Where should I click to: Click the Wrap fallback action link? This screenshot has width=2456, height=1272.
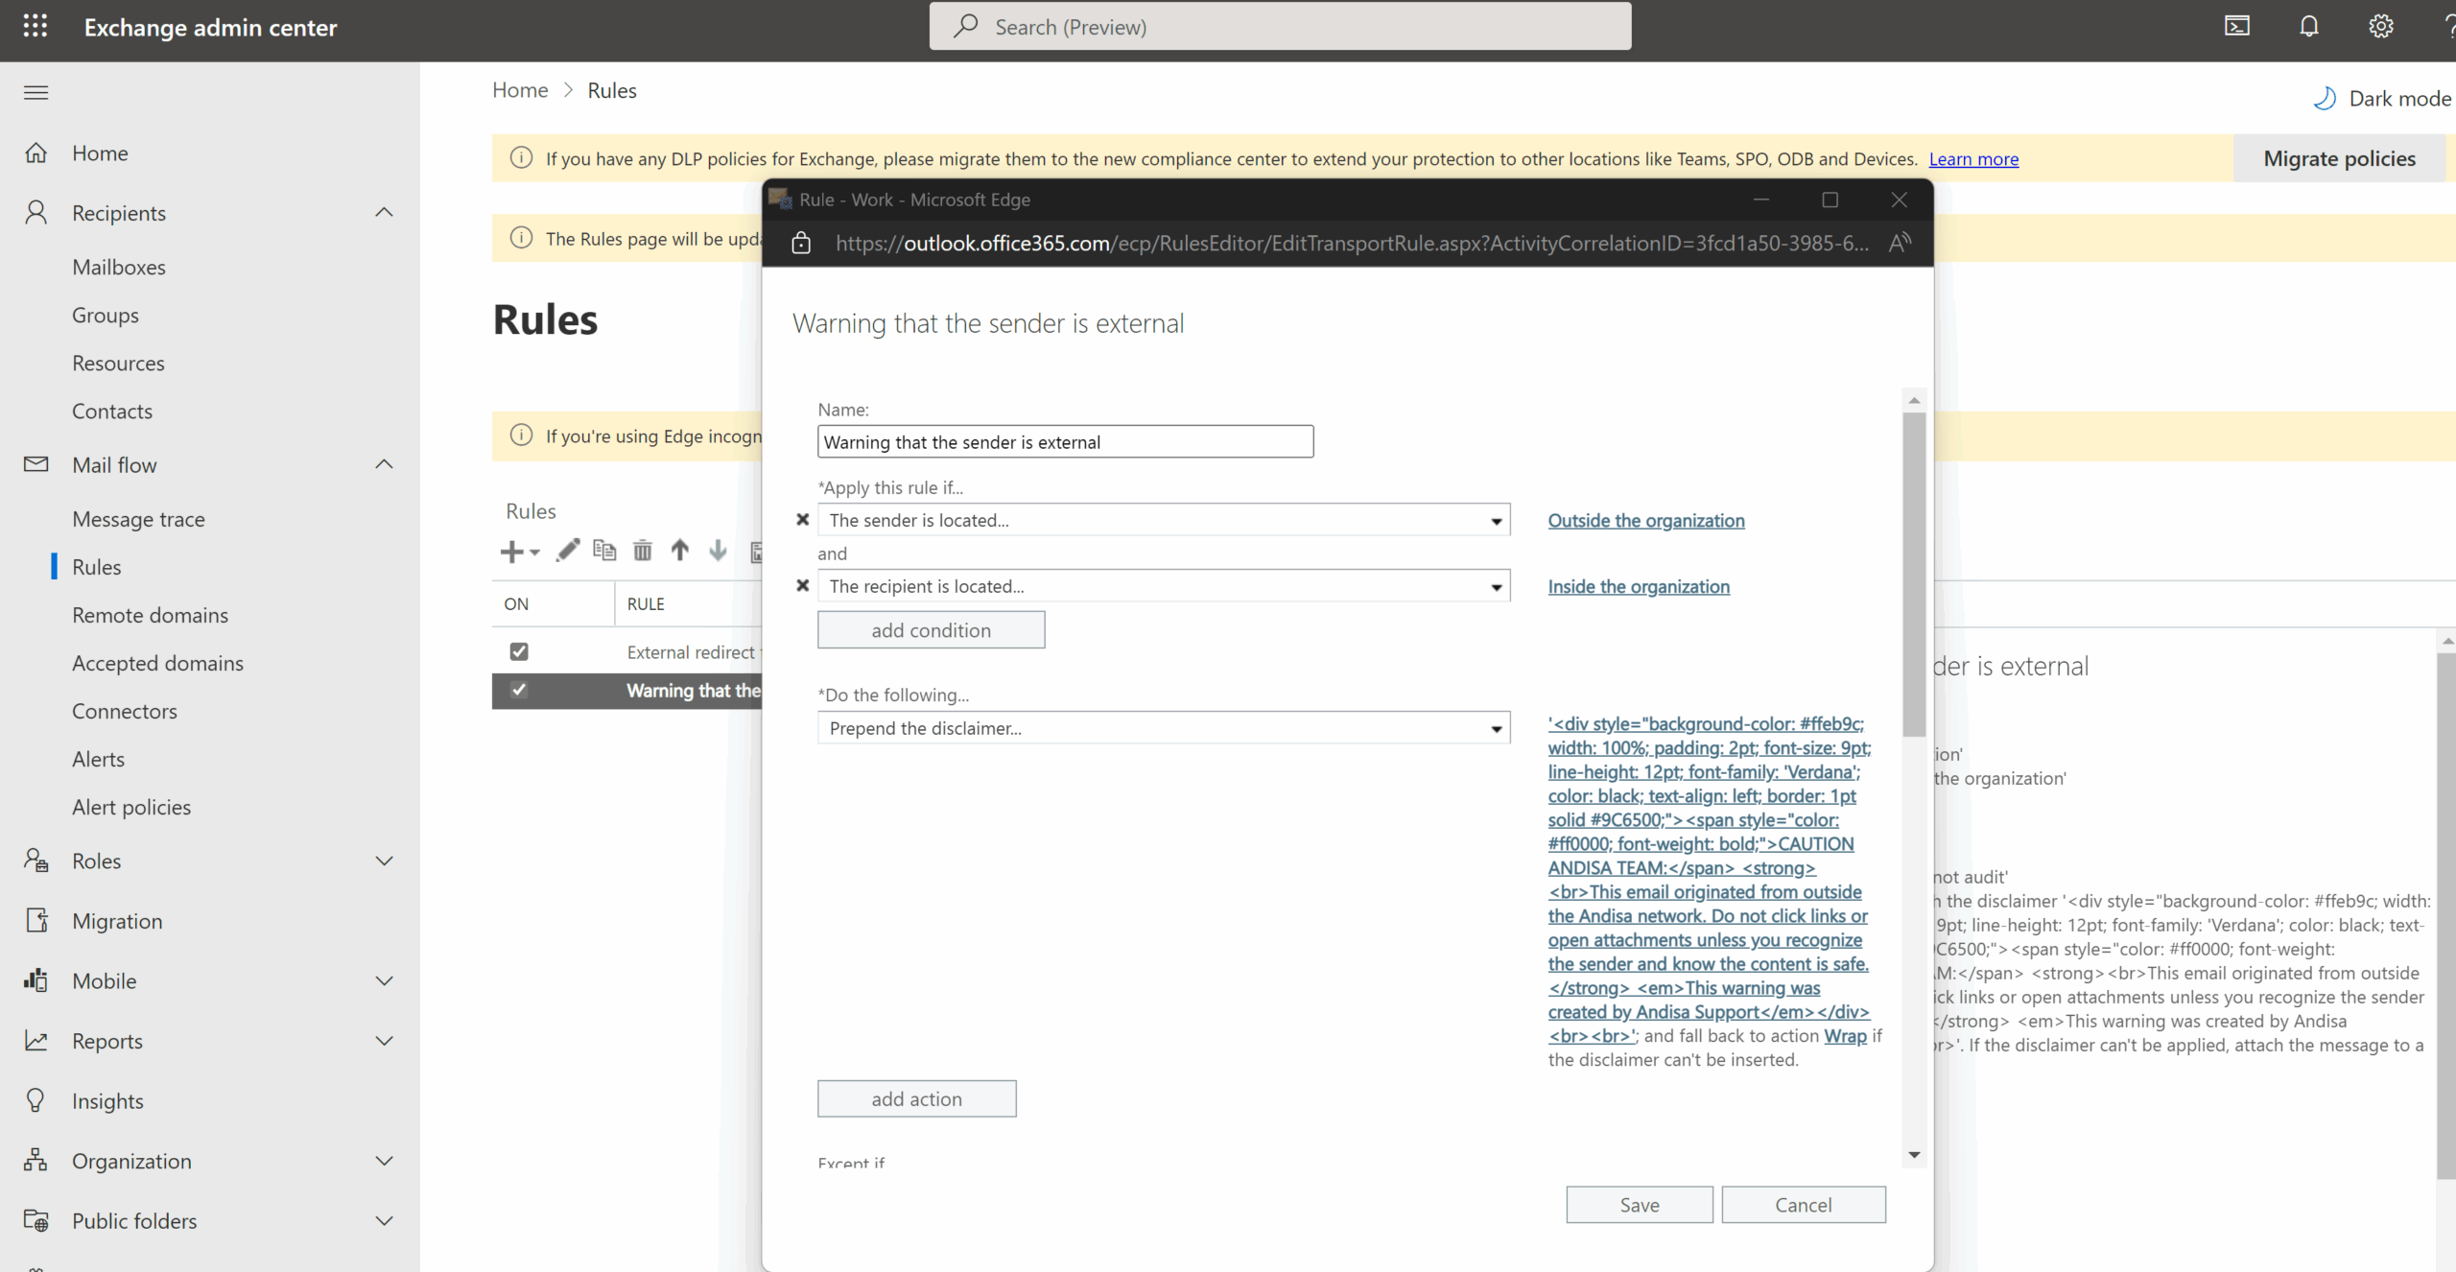pos(1845,1036)
